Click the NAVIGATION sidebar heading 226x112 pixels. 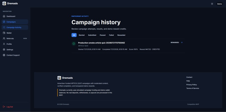tap(7, 12)
